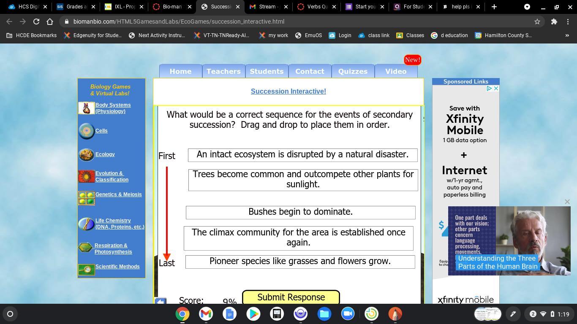This screenshot has width=577, height=324.
Task: Open the HCDE Bookmarks folder
Action: point(32,35)
